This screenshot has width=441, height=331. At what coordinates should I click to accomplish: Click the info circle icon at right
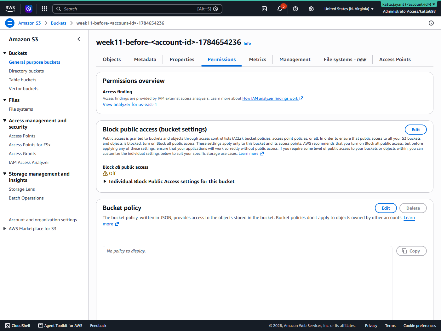pyautogui.click(x=431, y=23)
